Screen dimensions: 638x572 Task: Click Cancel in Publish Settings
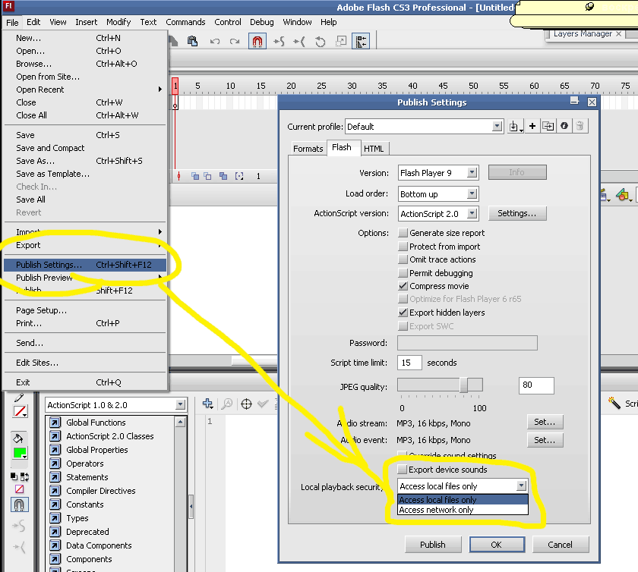coord(561,545)
